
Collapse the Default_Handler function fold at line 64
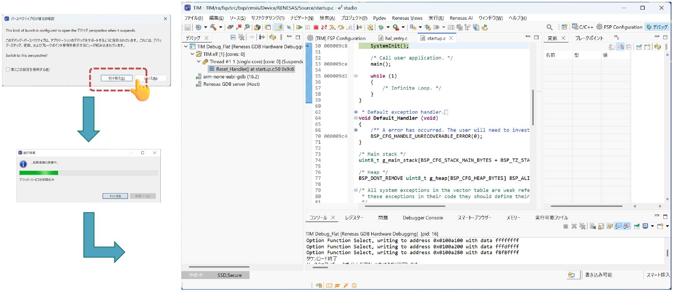coord(356,118)
